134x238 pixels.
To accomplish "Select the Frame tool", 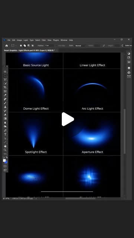I will [5, 91].
